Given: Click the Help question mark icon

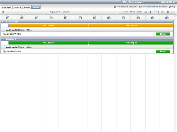Looking at the screenshot, I should tap(170, 7).
